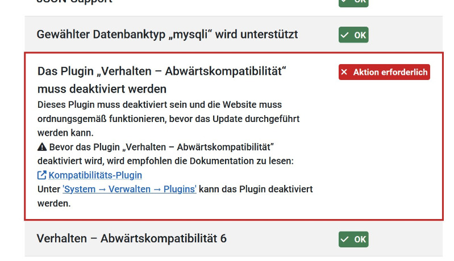Click the X icon in Aktion erforderlich badge

coord(345,73)
